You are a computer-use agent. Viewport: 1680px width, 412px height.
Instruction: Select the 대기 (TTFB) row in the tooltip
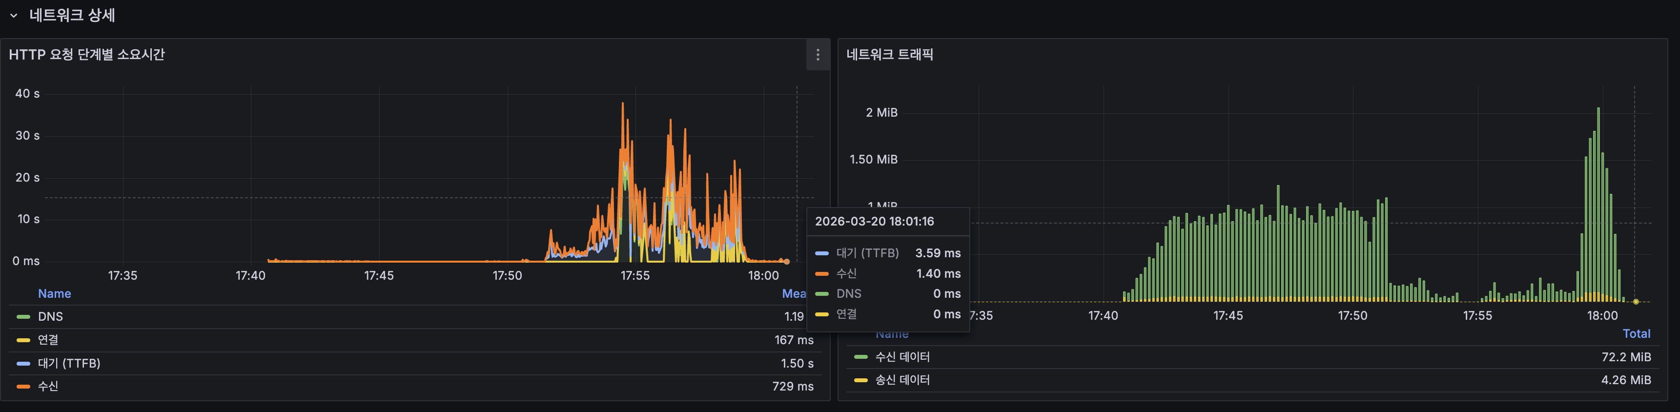[x=867, y=253]
